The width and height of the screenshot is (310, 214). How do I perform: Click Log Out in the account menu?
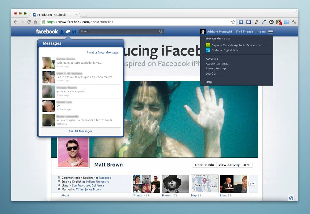tap(211, 74)
